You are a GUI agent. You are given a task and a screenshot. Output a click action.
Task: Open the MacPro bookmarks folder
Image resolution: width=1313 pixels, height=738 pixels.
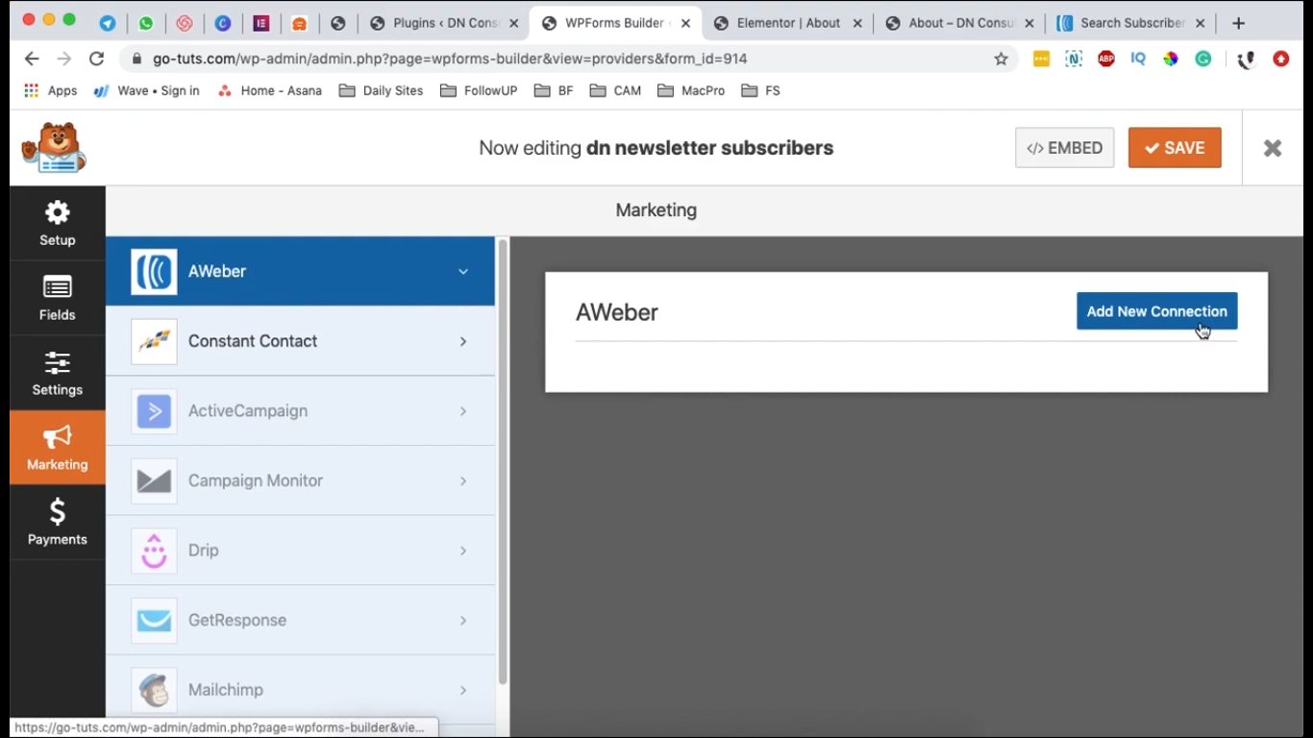tap(691, 90)
